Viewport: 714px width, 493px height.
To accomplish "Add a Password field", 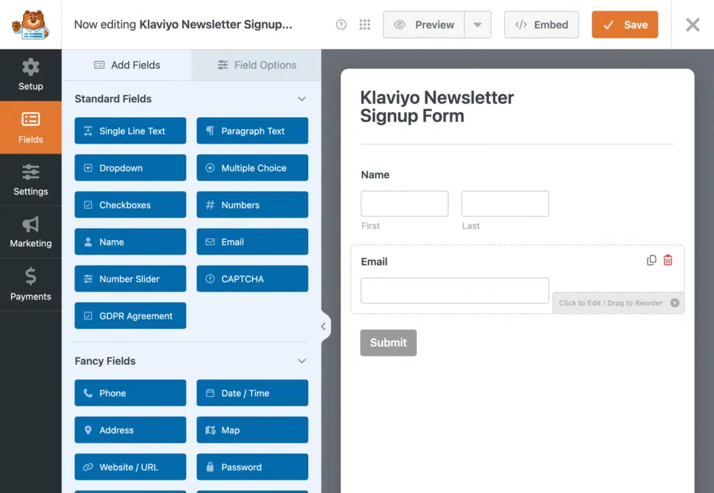I will point(252,467).
